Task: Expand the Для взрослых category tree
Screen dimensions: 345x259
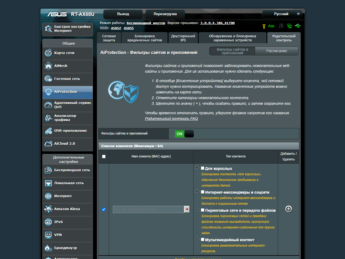Action: pos(197,168)
